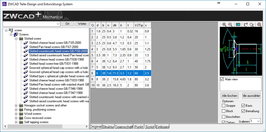Disable the Basis checkbox
The width and height of the screenshot is (266, 132).
click(243, 106)
